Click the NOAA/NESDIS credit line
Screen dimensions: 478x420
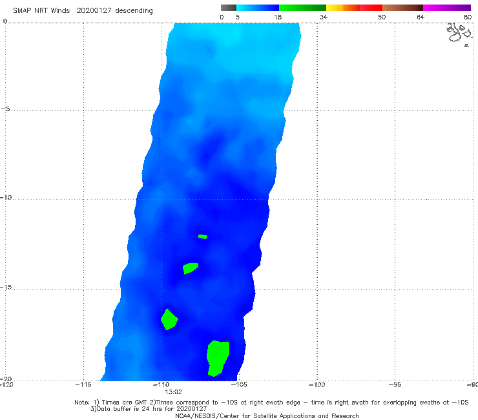267,415
